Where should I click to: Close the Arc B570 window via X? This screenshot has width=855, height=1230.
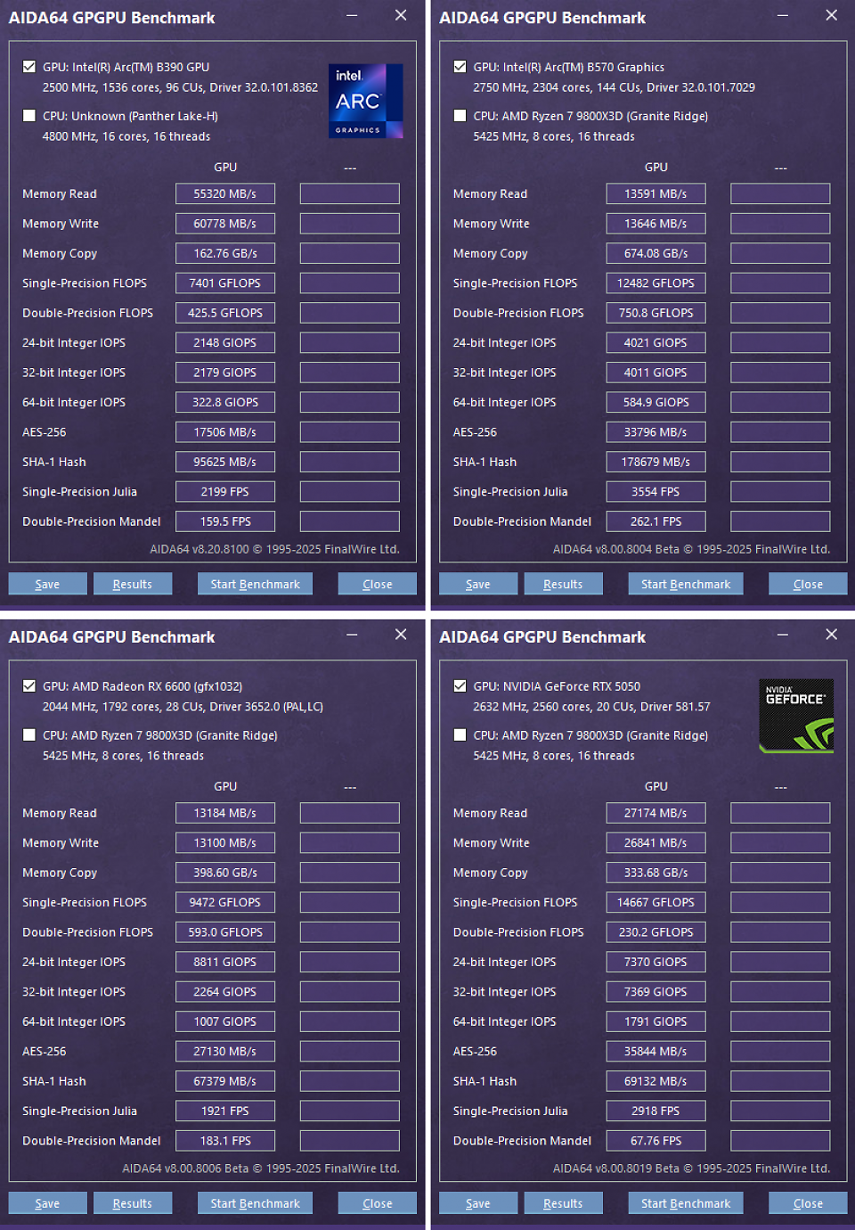tap(831, 15)
